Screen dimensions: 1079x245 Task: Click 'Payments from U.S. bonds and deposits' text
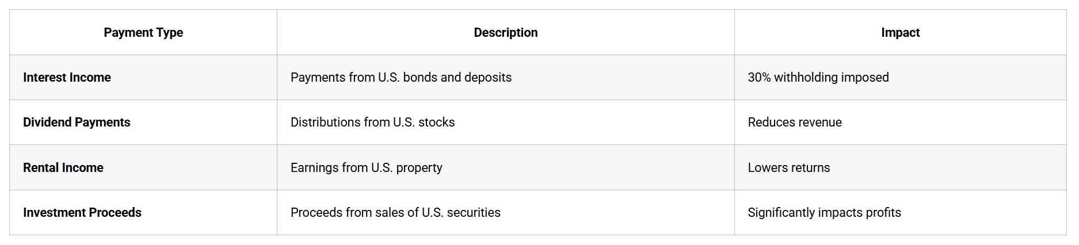tap(401, 78)
